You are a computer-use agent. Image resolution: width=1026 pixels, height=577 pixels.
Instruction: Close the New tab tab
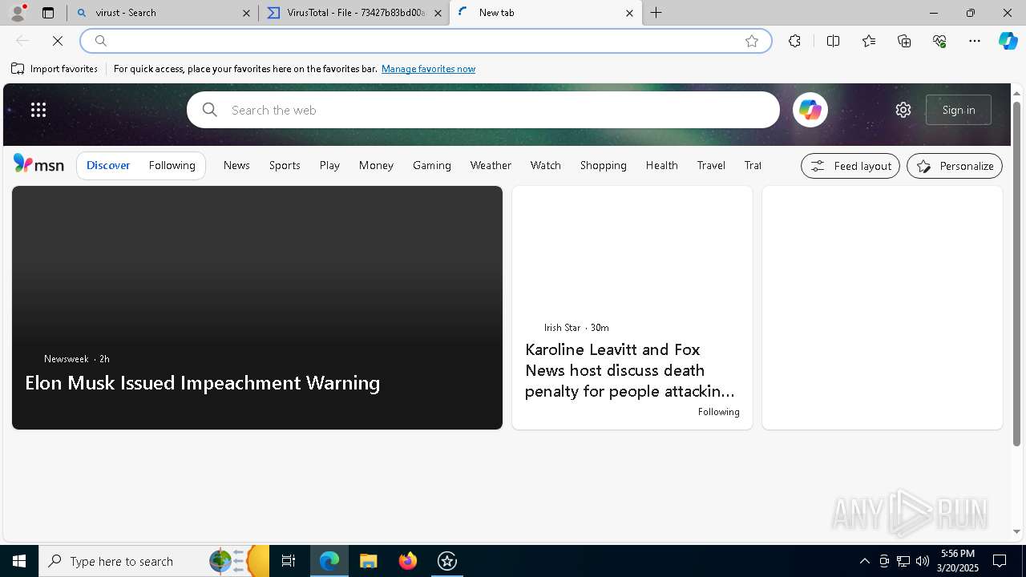pos(629,13)
